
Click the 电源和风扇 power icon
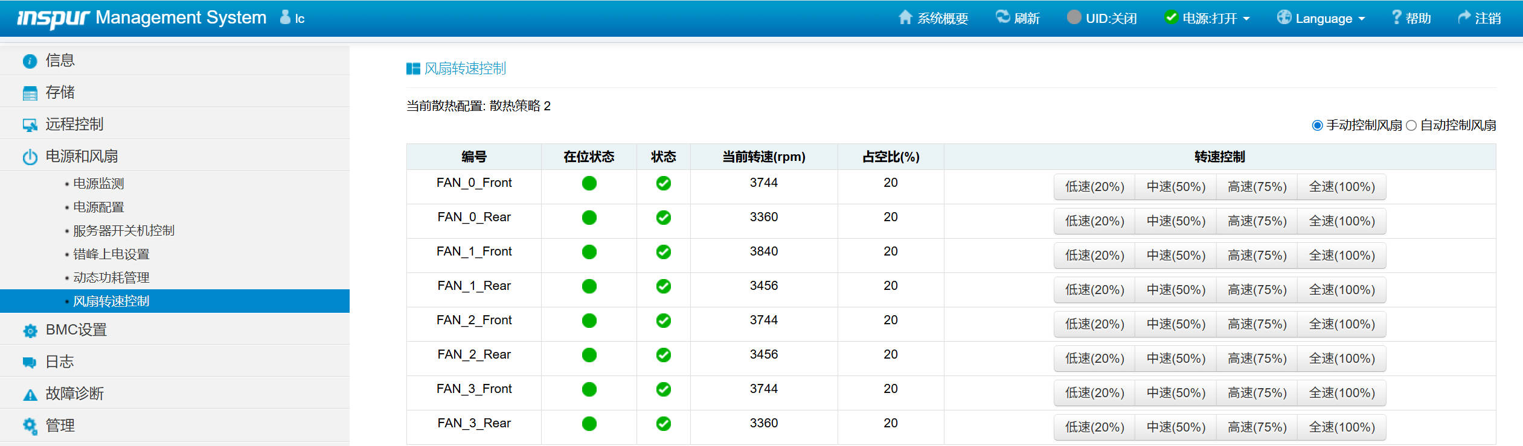click(30, 157)
